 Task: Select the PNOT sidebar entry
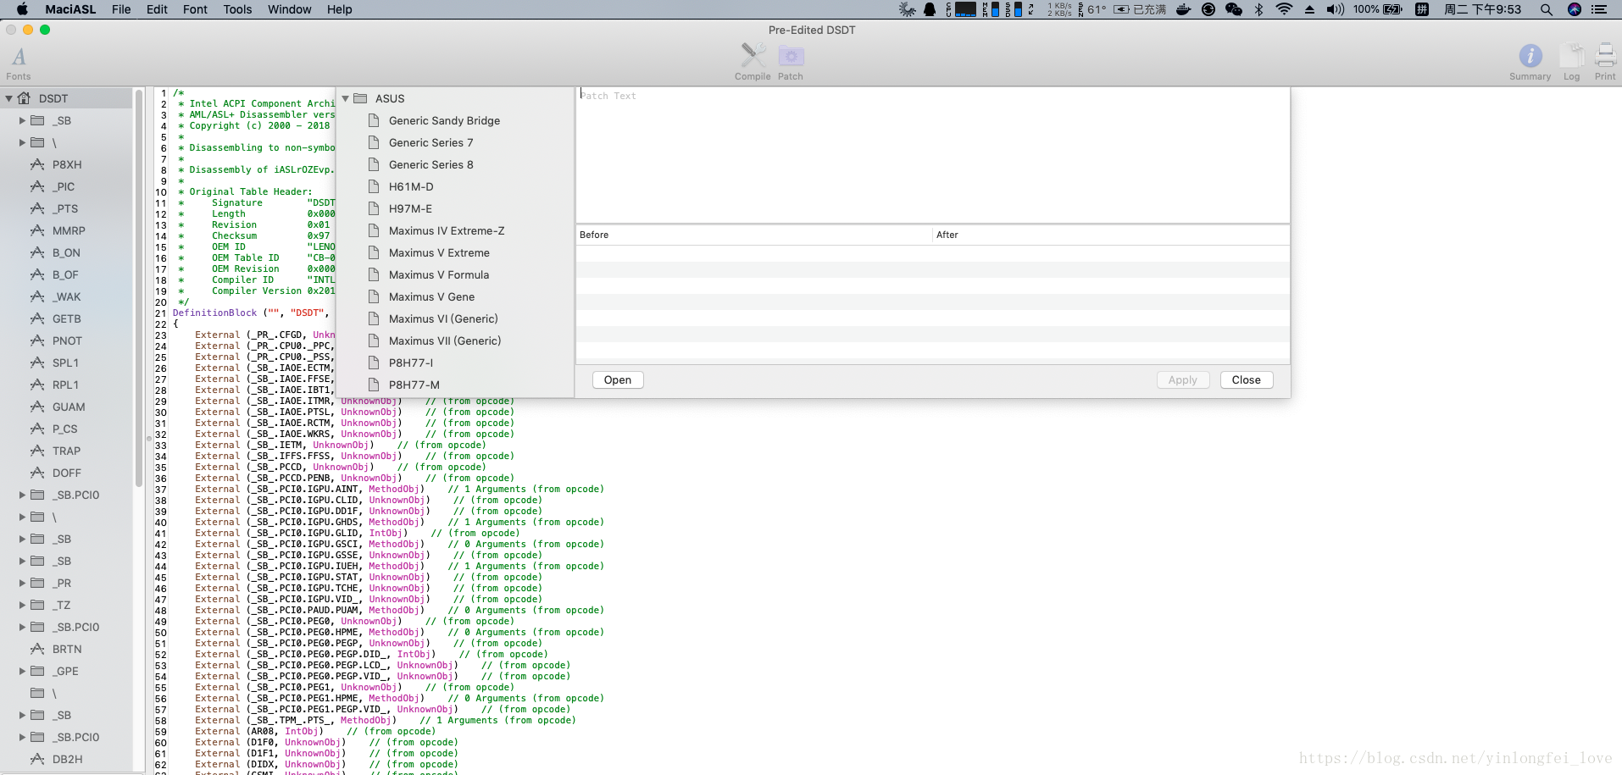[x=67, y=341]
